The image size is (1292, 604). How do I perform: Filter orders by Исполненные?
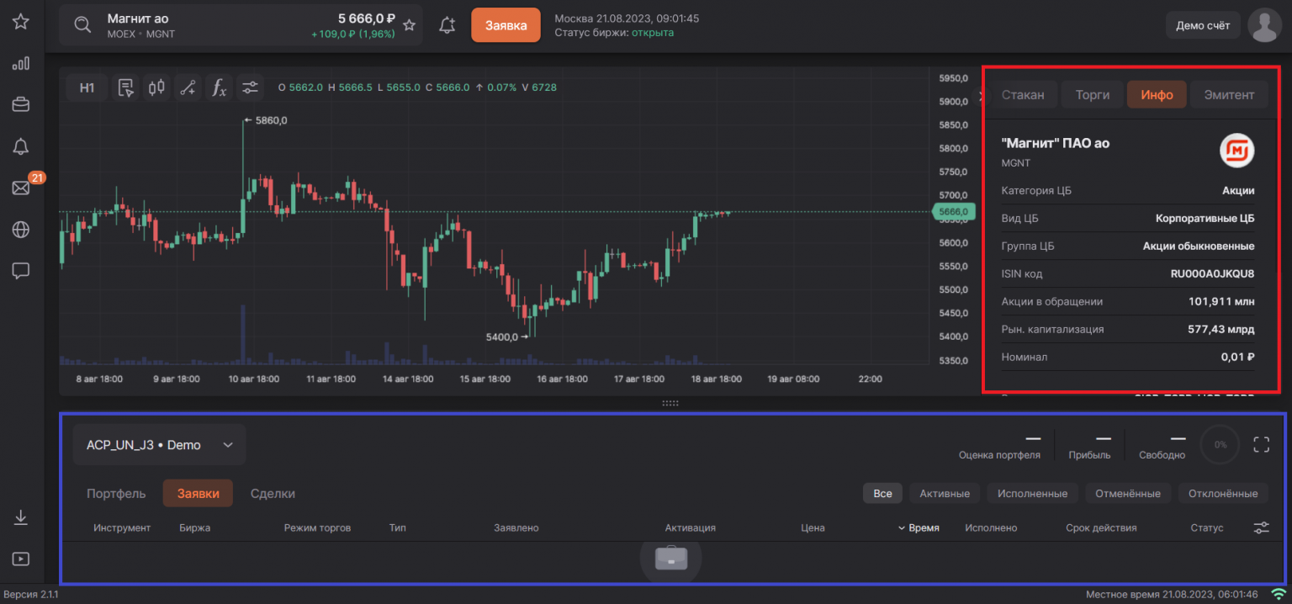(1032, 494)
